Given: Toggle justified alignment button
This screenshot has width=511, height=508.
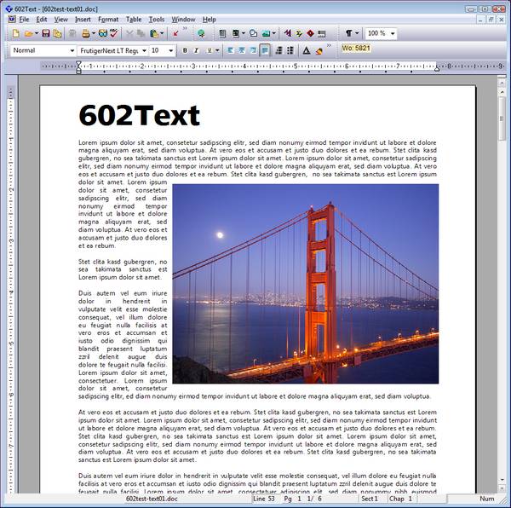Looking at the screenshot, I should 265,50.
